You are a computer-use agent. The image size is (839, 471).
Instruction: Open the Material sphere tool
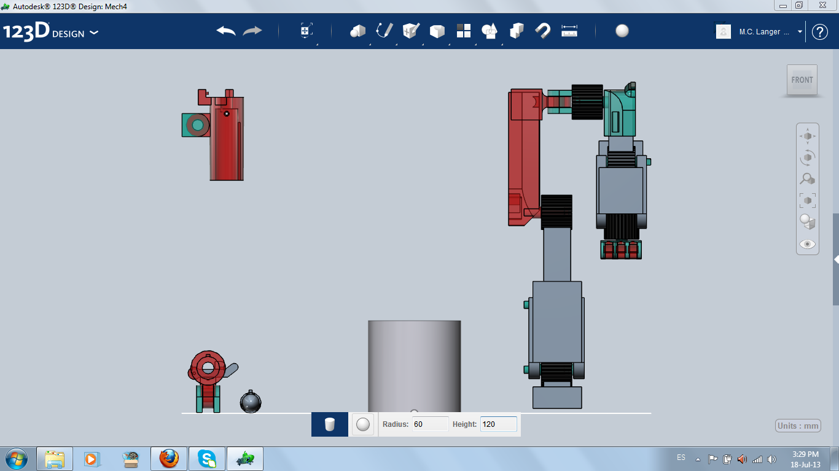[622, 31]
